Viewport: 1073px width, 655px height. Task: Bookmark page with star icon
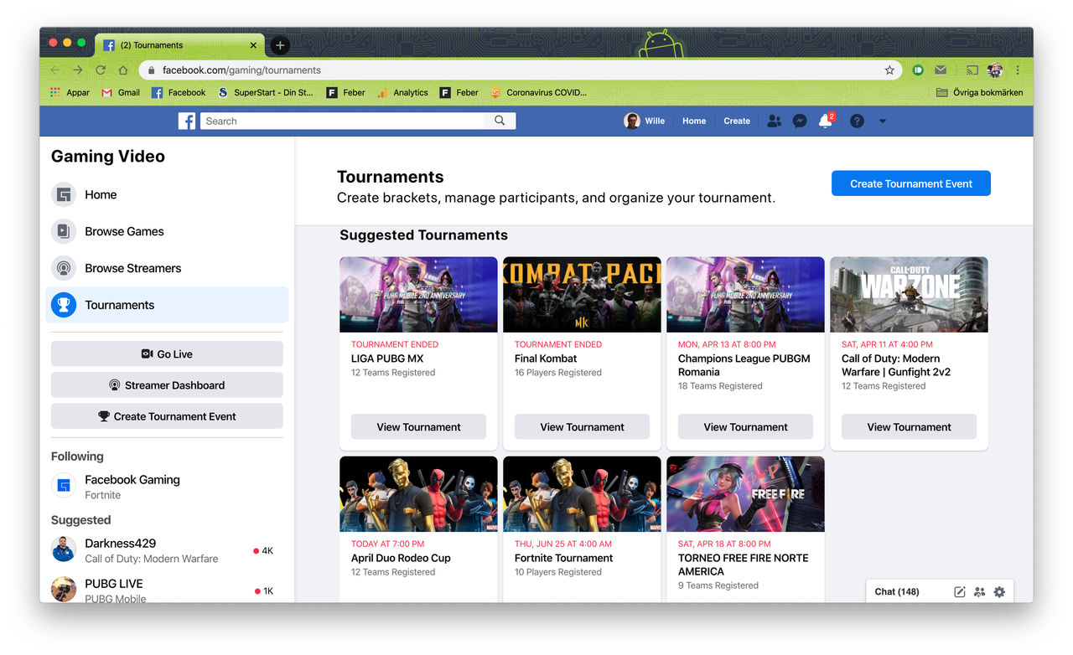[x=889, y=70]
